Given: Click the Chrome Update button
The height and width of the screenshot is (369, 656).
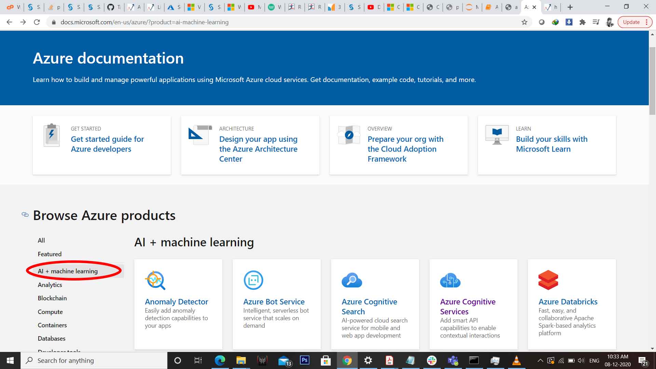Looking at the screenshot, I should (x=634, y=22).
